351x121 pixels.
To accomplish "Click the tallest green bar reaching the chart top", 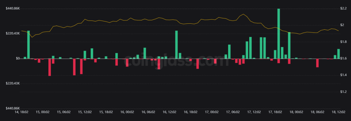I will (x=279, y=34).
